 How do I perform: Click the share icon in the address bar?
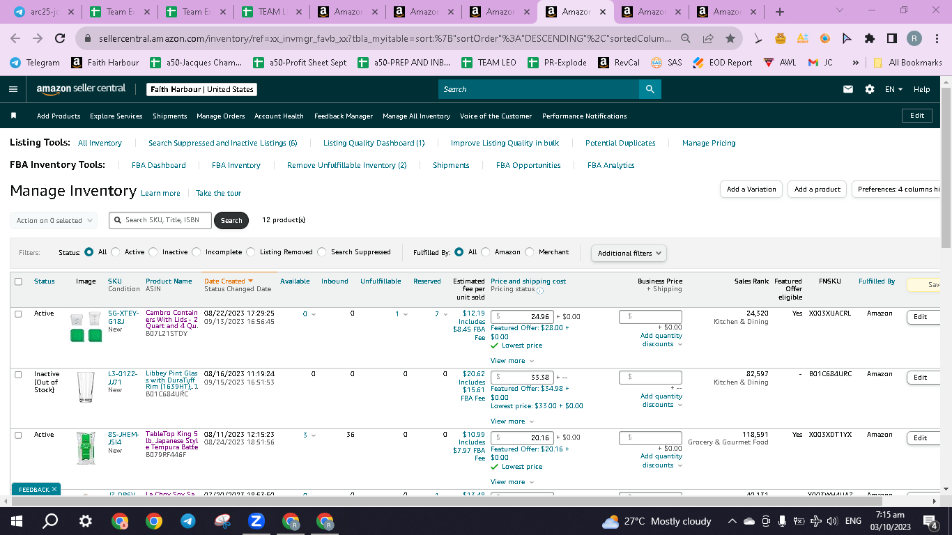(x=708, y=39)
